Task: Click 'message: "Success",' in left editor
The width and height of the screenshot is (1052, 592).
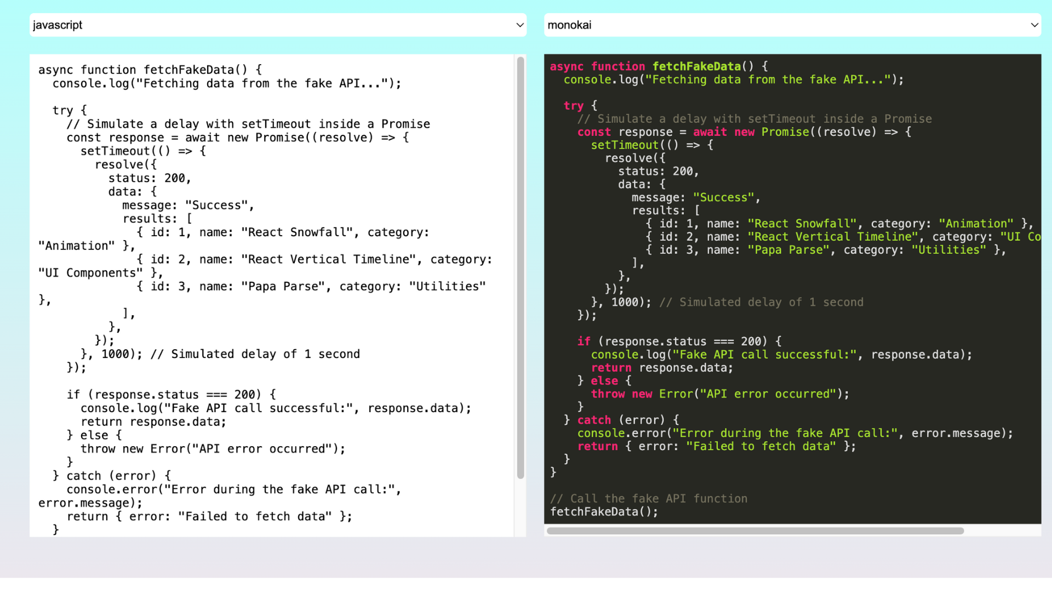Action: pyautogui.click(x=188, y=206)
